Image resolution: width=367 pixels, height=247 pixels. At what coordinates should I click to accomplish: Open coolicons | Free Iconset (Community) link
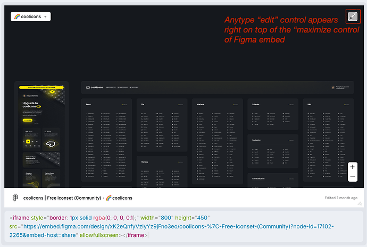tap(62, 198)
